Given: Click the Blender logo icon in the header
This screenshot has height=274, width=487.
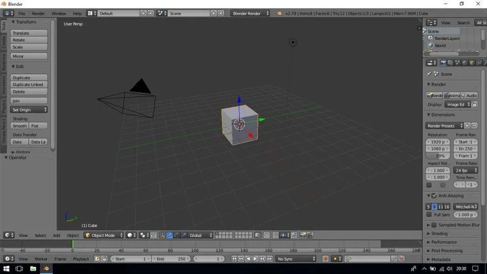Looking at the screenshot, I should tap(279, 13).
